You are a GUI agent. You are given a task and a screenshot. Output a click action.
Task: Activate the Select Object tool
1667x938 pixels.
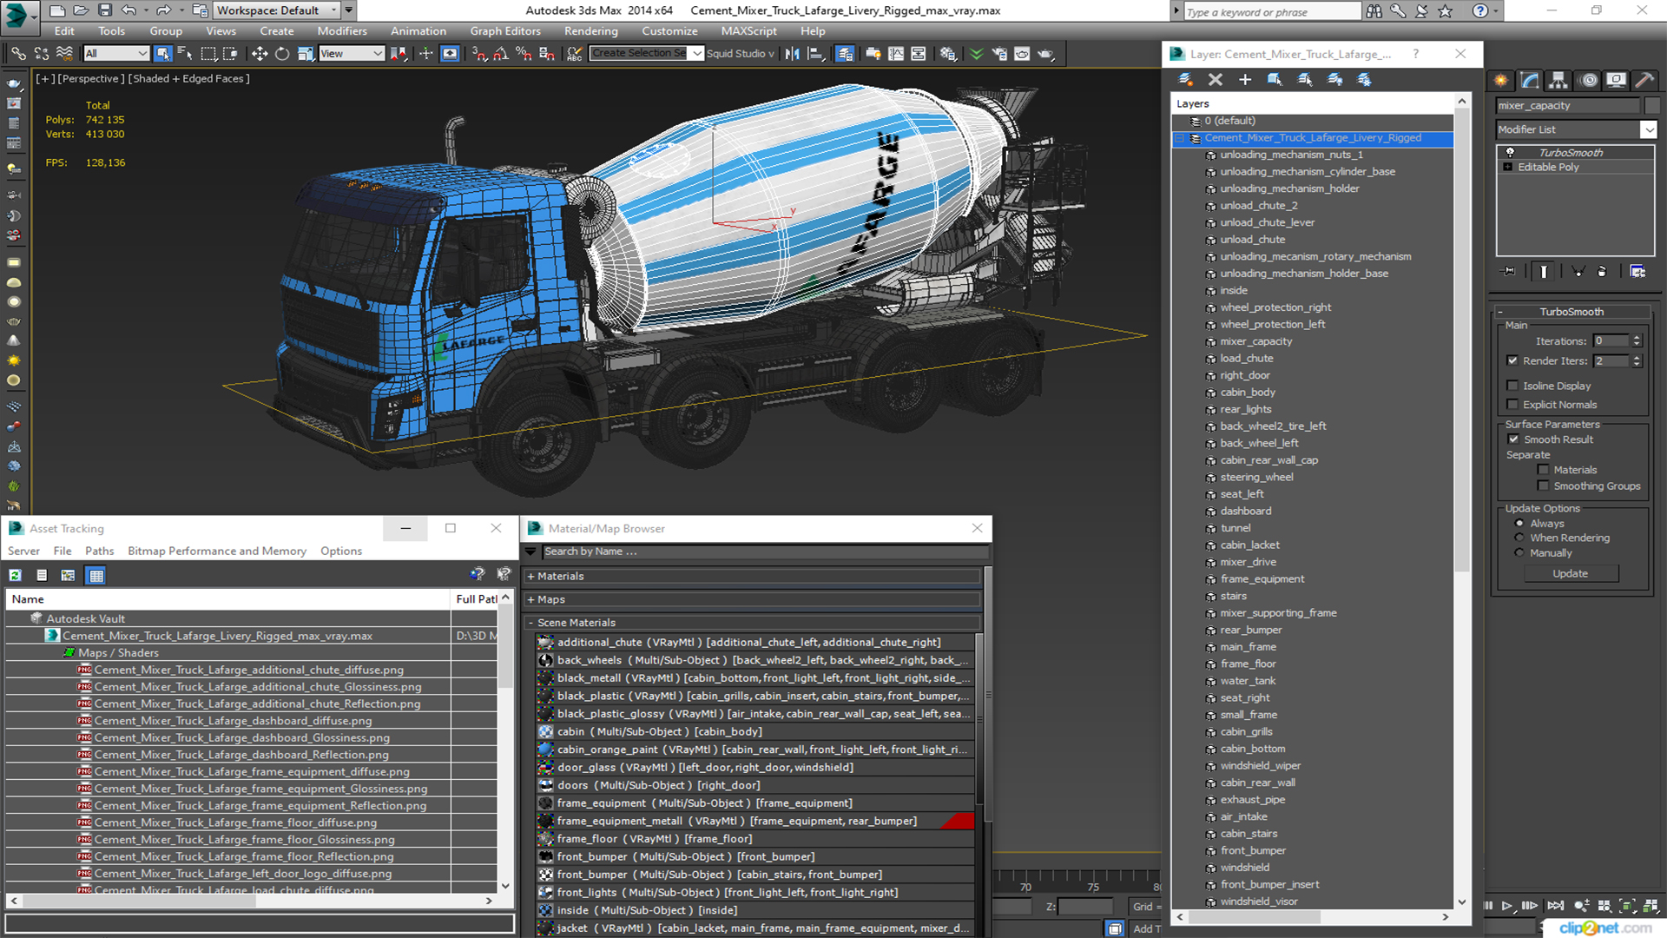[162, 54]
